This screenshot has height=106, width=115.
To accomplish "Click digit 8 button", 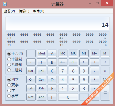I will coord(73,71).
